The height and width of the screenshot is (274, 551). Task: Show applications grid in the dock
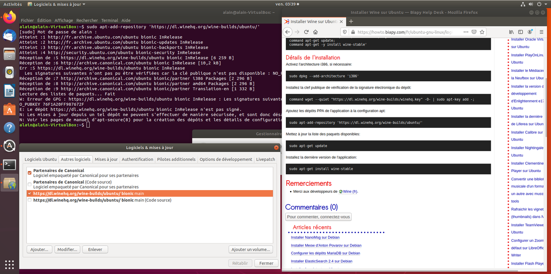(x=9, y=264)
